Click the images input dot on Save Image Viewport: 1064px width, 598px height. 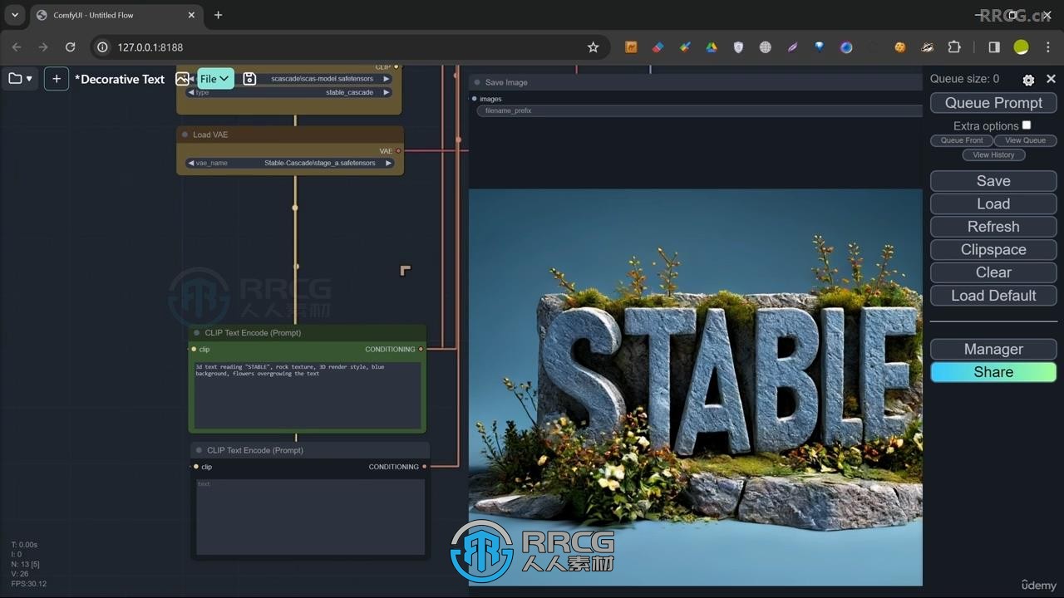click(474, 99)
